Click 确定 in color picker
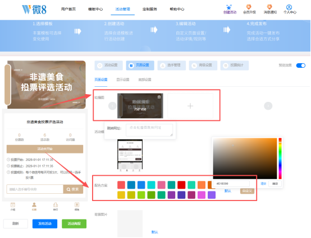 (275, 184)
